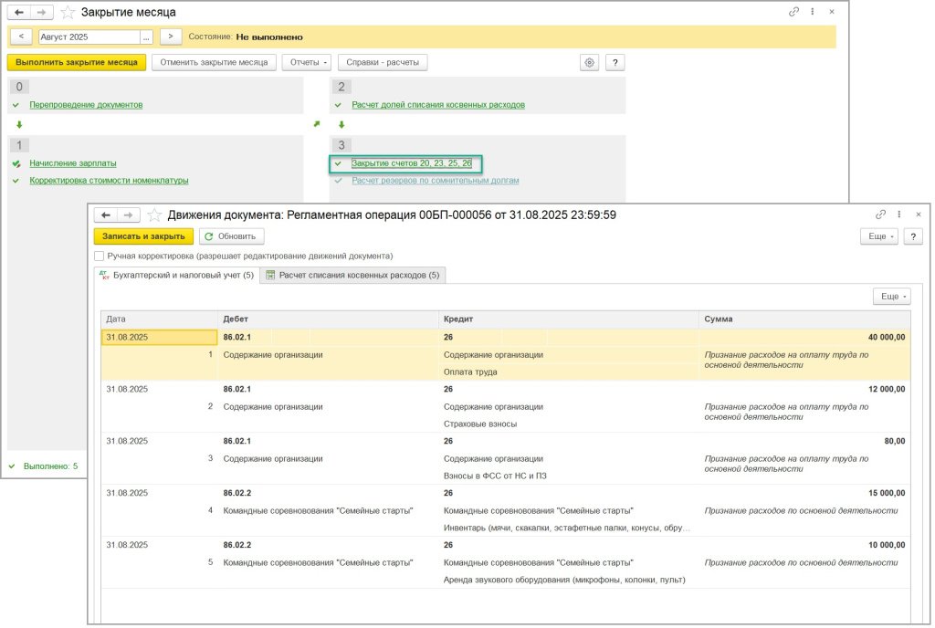Copy link icon of Движения документа window
The width and height of the screenshot is (935, 628).
pyautogui.click(x=880, y=215)
